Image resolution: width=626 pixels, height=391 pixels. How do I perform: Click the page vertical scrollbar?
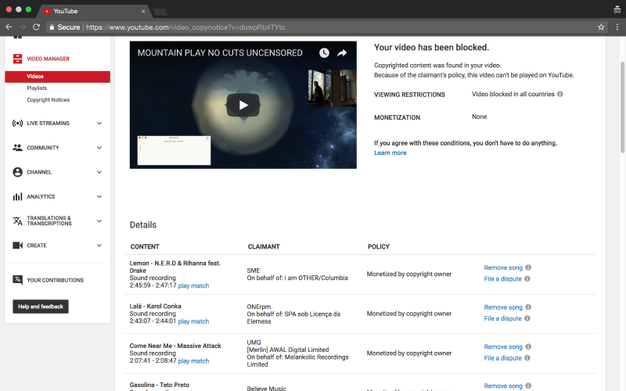(x=622, y=107)
